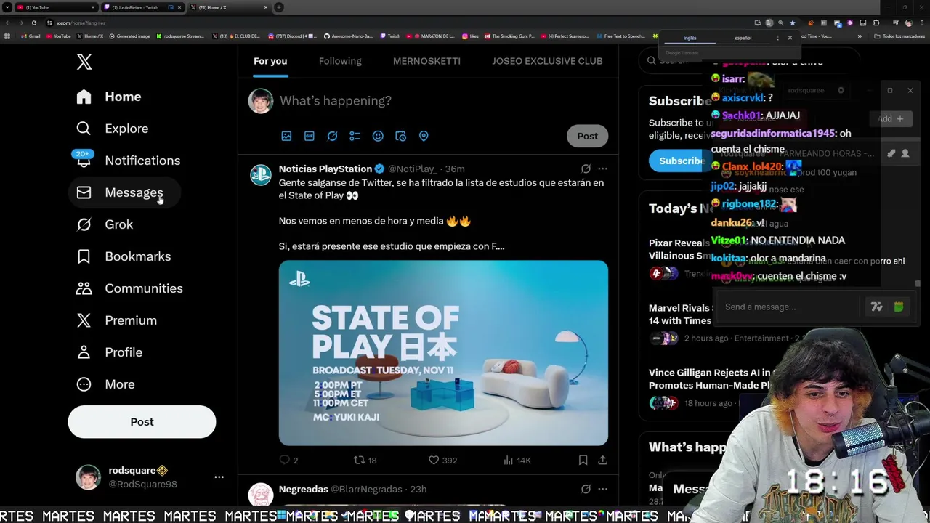The image size is (930, 523).
Task: Click the What's happening compose field
Action: pos(443,100)
